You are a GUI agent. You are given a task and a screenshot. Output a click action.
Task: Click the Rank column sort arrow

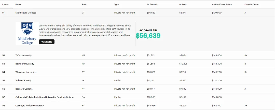click(x=8, y=5)
